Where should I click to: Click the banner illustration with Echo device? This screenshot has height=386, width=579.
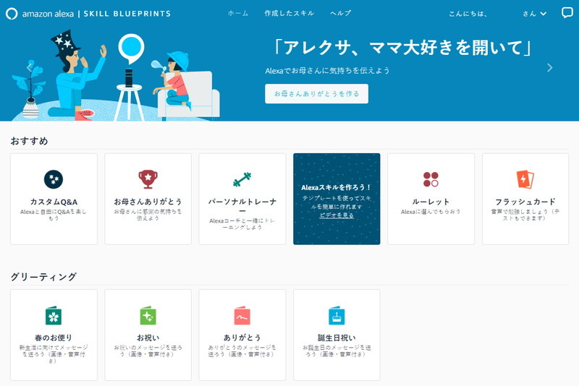coord(117,76)
